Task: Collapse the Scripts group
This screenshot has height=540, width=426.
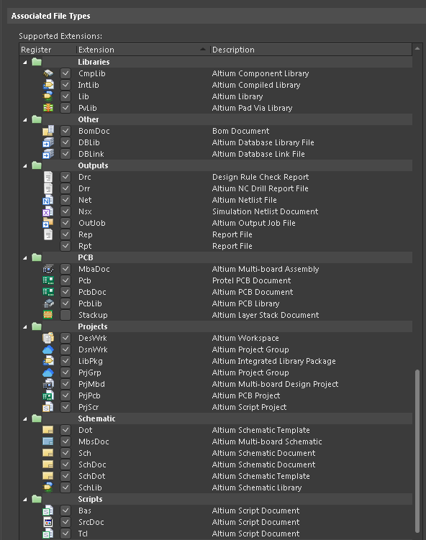Action: click(24, 499)
